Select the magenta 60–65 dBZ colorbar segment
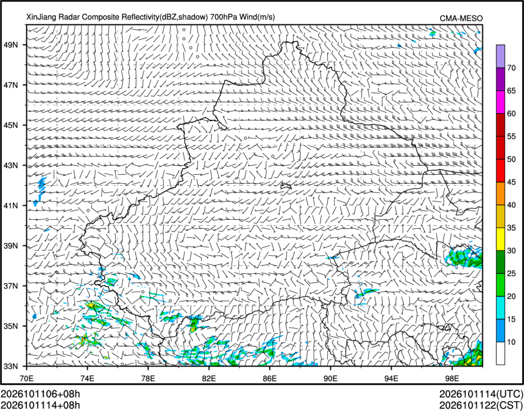 click(500, 102)
